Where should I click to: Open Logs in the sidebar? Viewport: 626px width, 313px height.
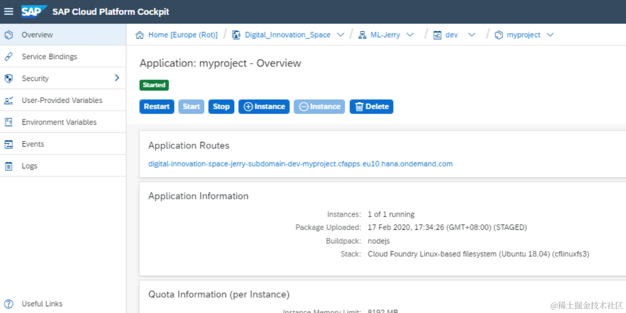click(63, 166)
